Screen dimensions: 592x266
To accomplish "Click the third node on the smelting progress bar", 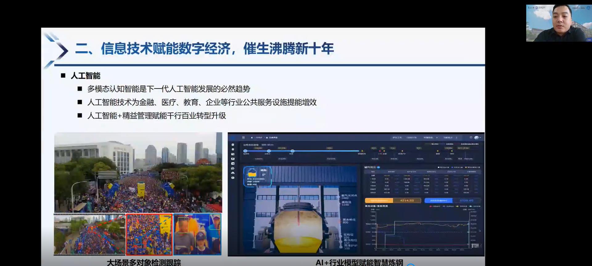I will pos(292,151).
